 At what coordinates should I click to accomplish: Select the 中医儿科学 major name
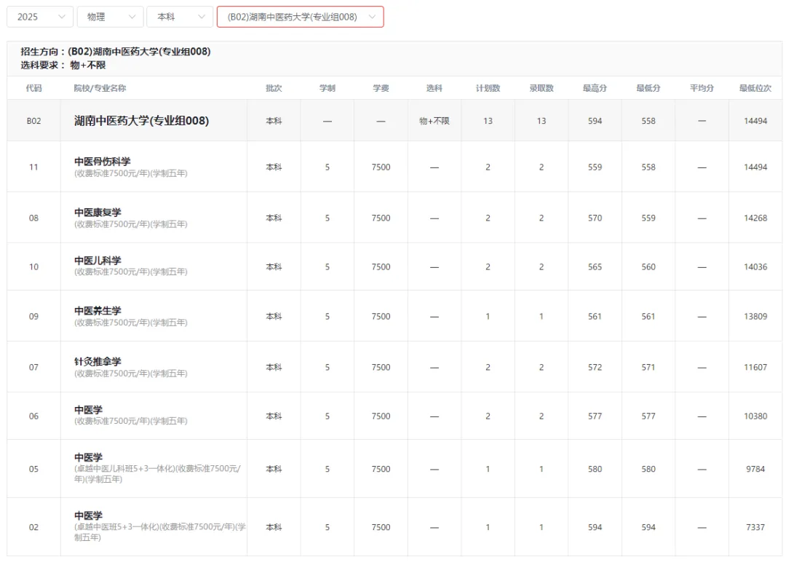(x=98, y=261)
